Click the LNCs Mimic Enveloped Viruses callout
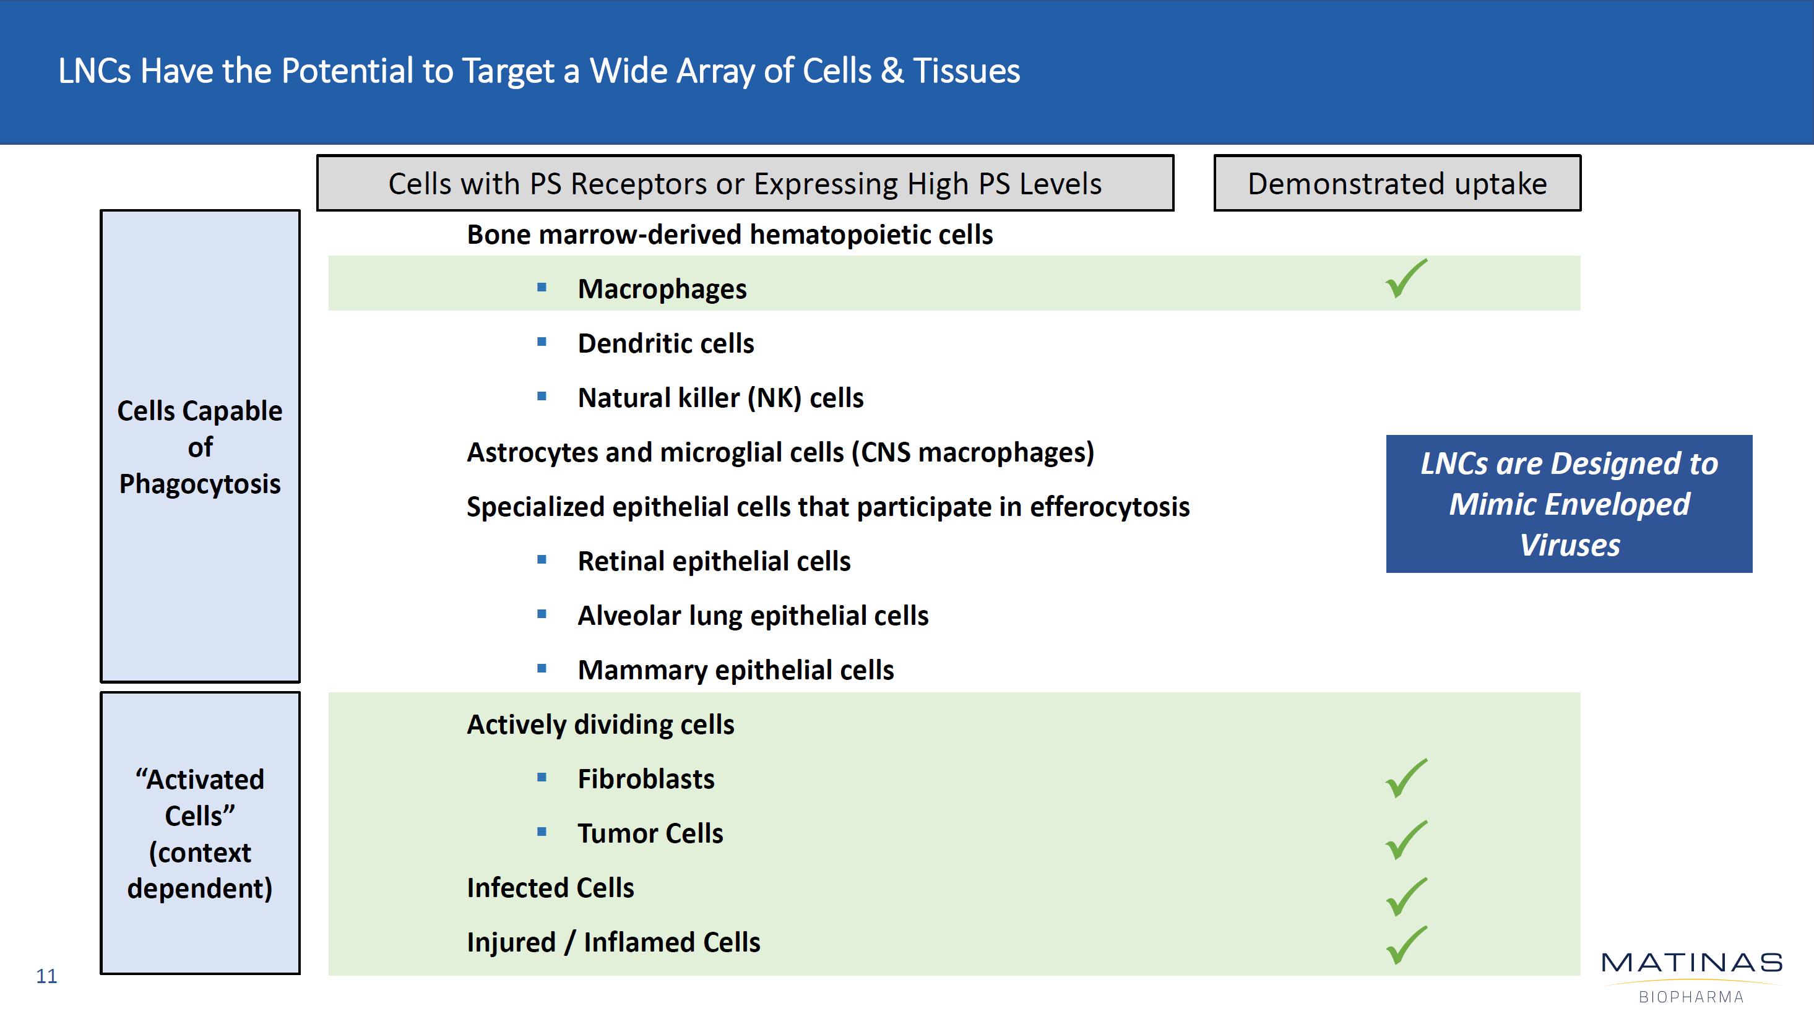Screen dimensions: 1814x1019 point(1568,504)
